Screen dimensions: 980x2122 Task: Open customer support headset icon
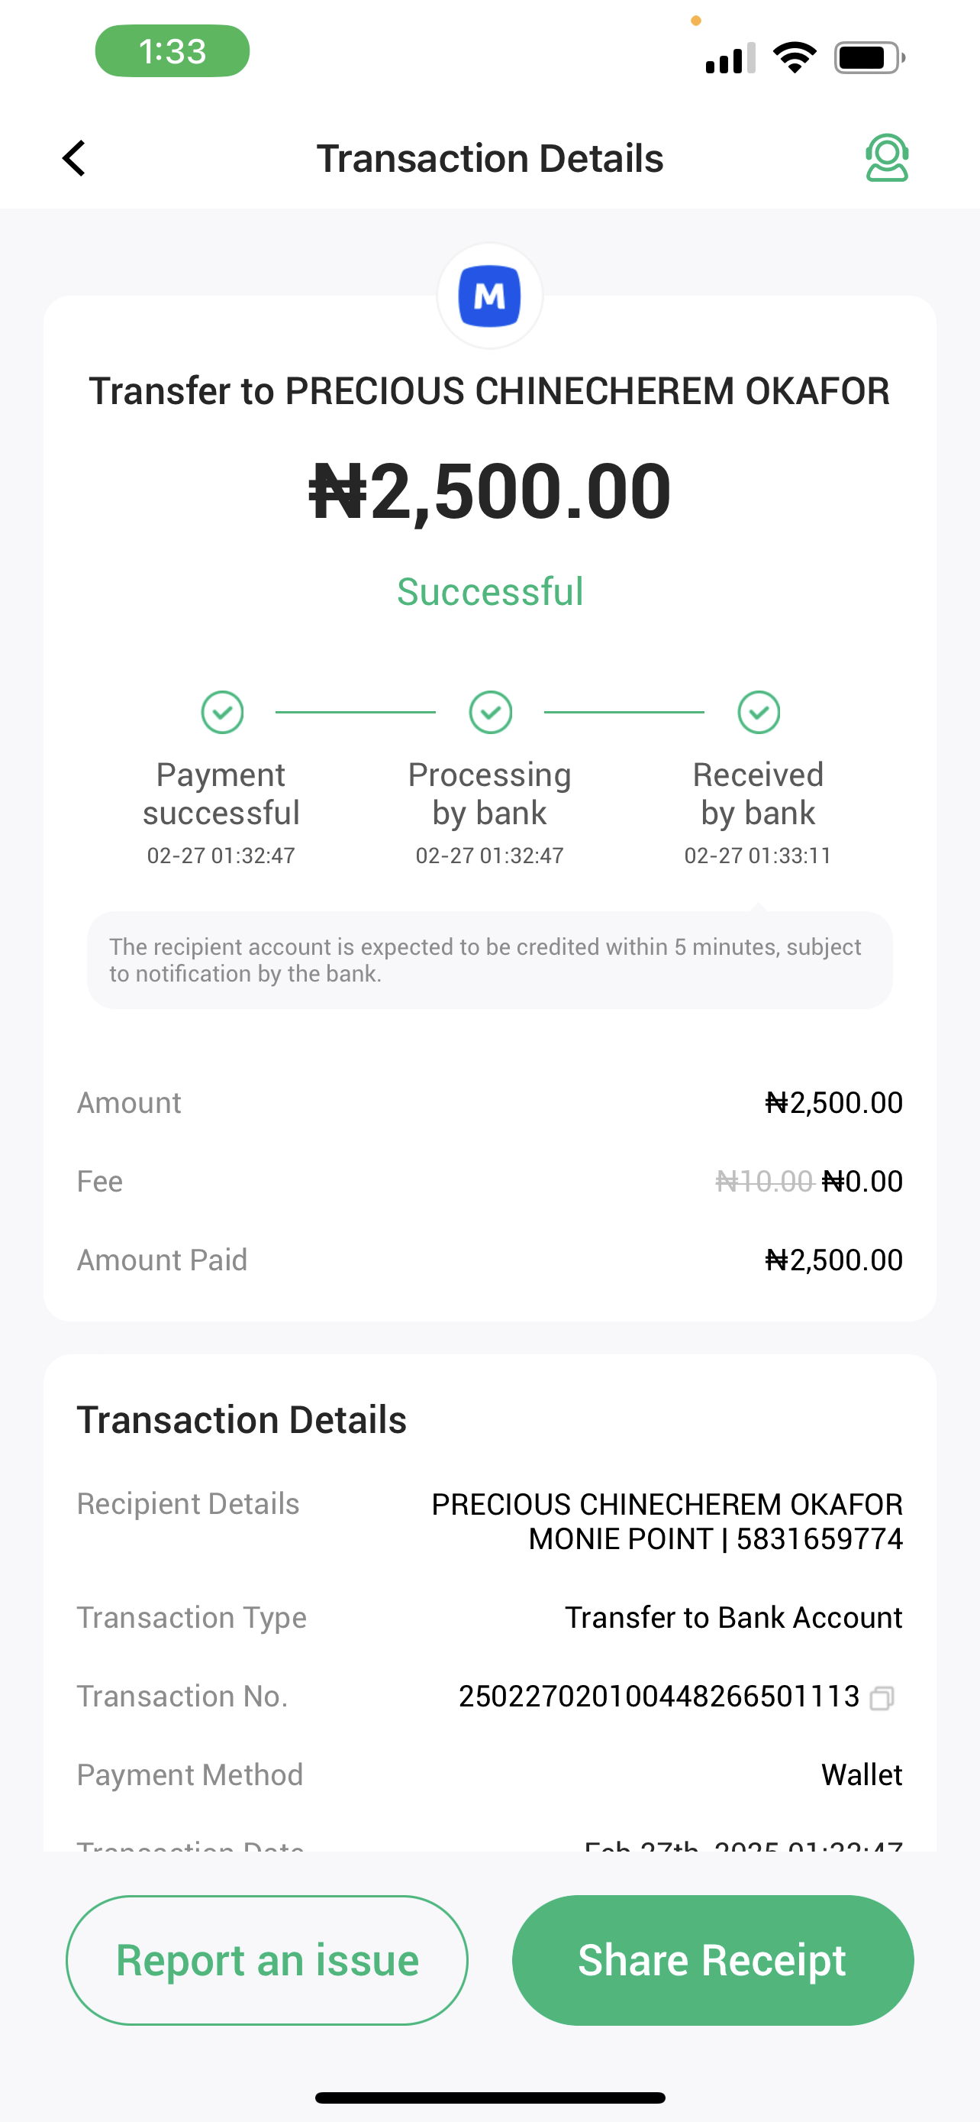886,157
